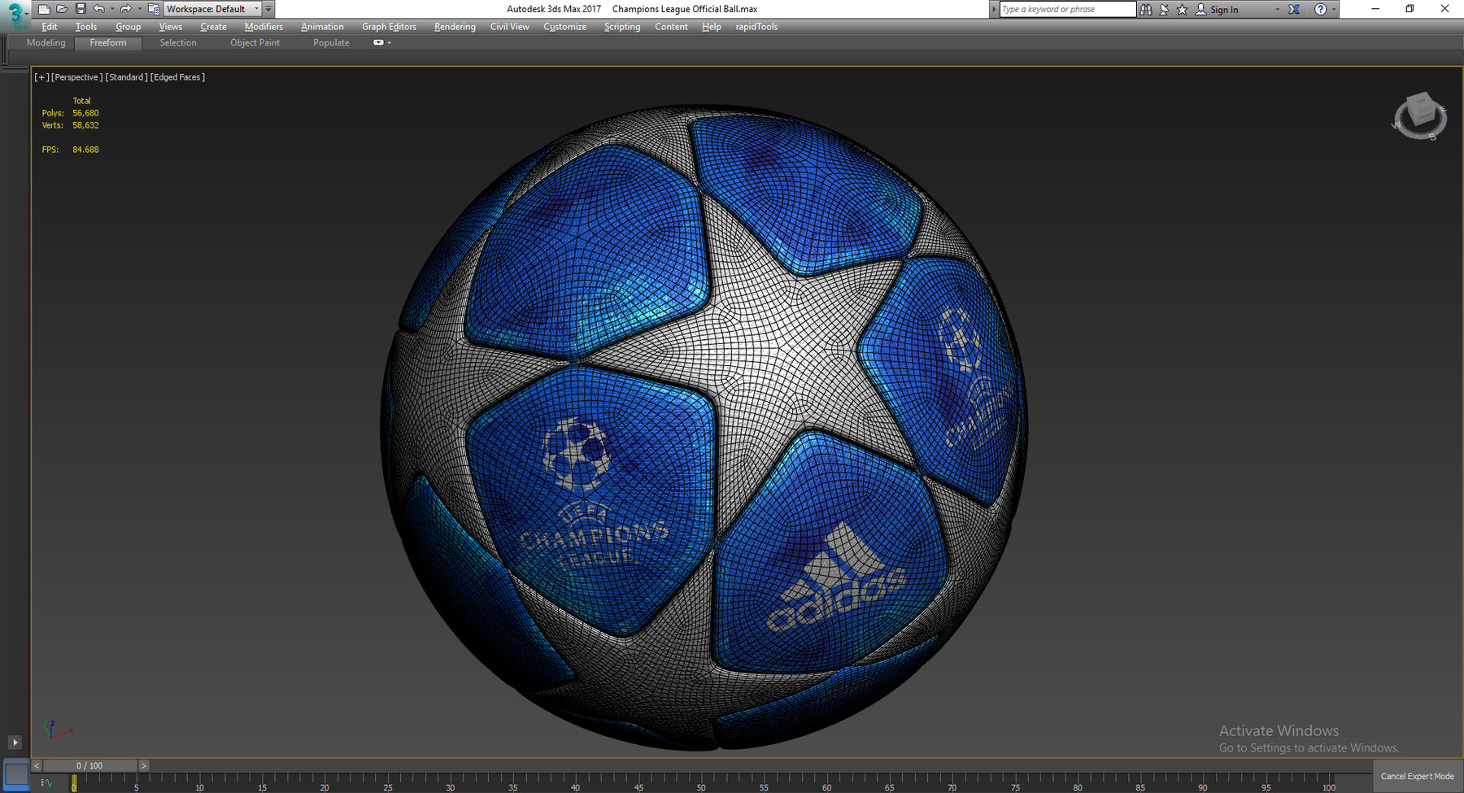The image size is (1464, 793).
Task: Click the previous frame < button
Action: [37, 765]
